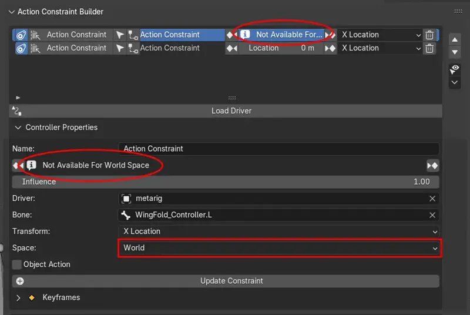Open X Location dropdown in second list row

(x=381, y=48)
